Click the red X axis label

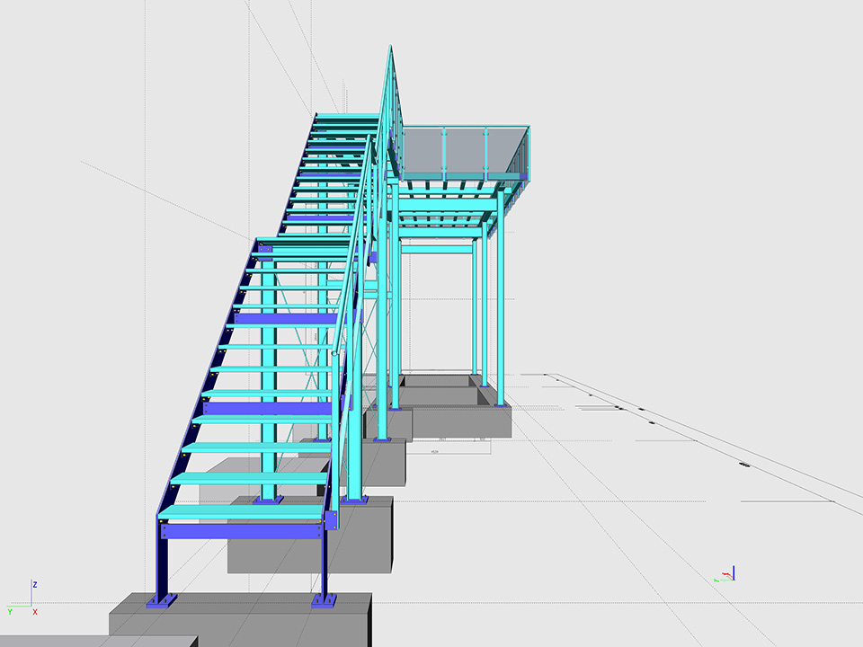point(35,612)
